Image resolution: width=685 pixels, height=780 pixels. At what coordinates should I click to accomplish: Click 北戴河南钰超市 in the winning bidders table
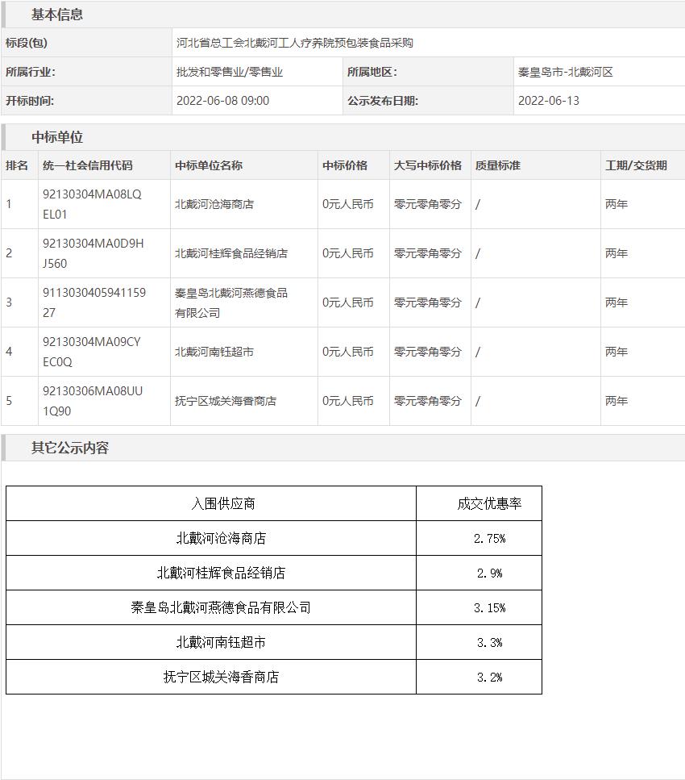coord(214,352)
